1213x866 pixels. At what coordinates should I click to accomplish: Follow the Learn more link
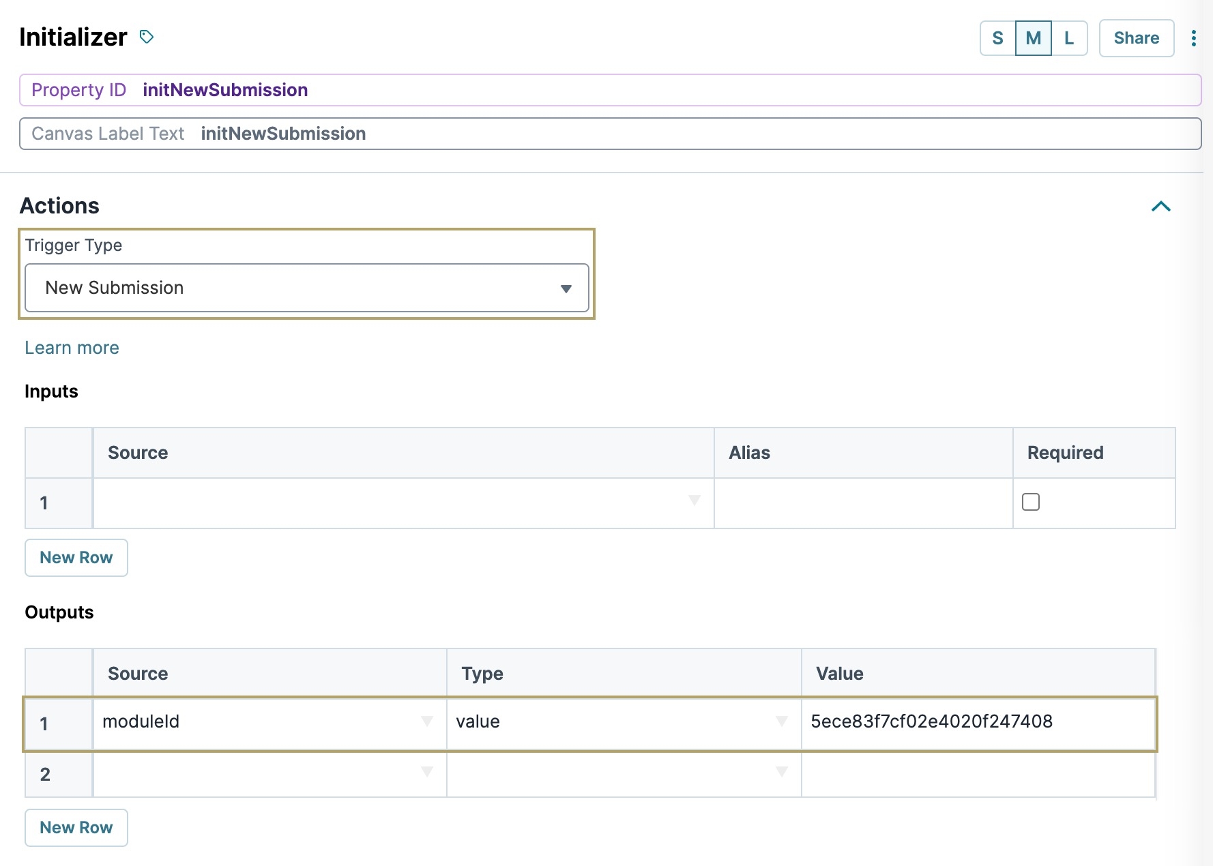click(x=72, y=348)
